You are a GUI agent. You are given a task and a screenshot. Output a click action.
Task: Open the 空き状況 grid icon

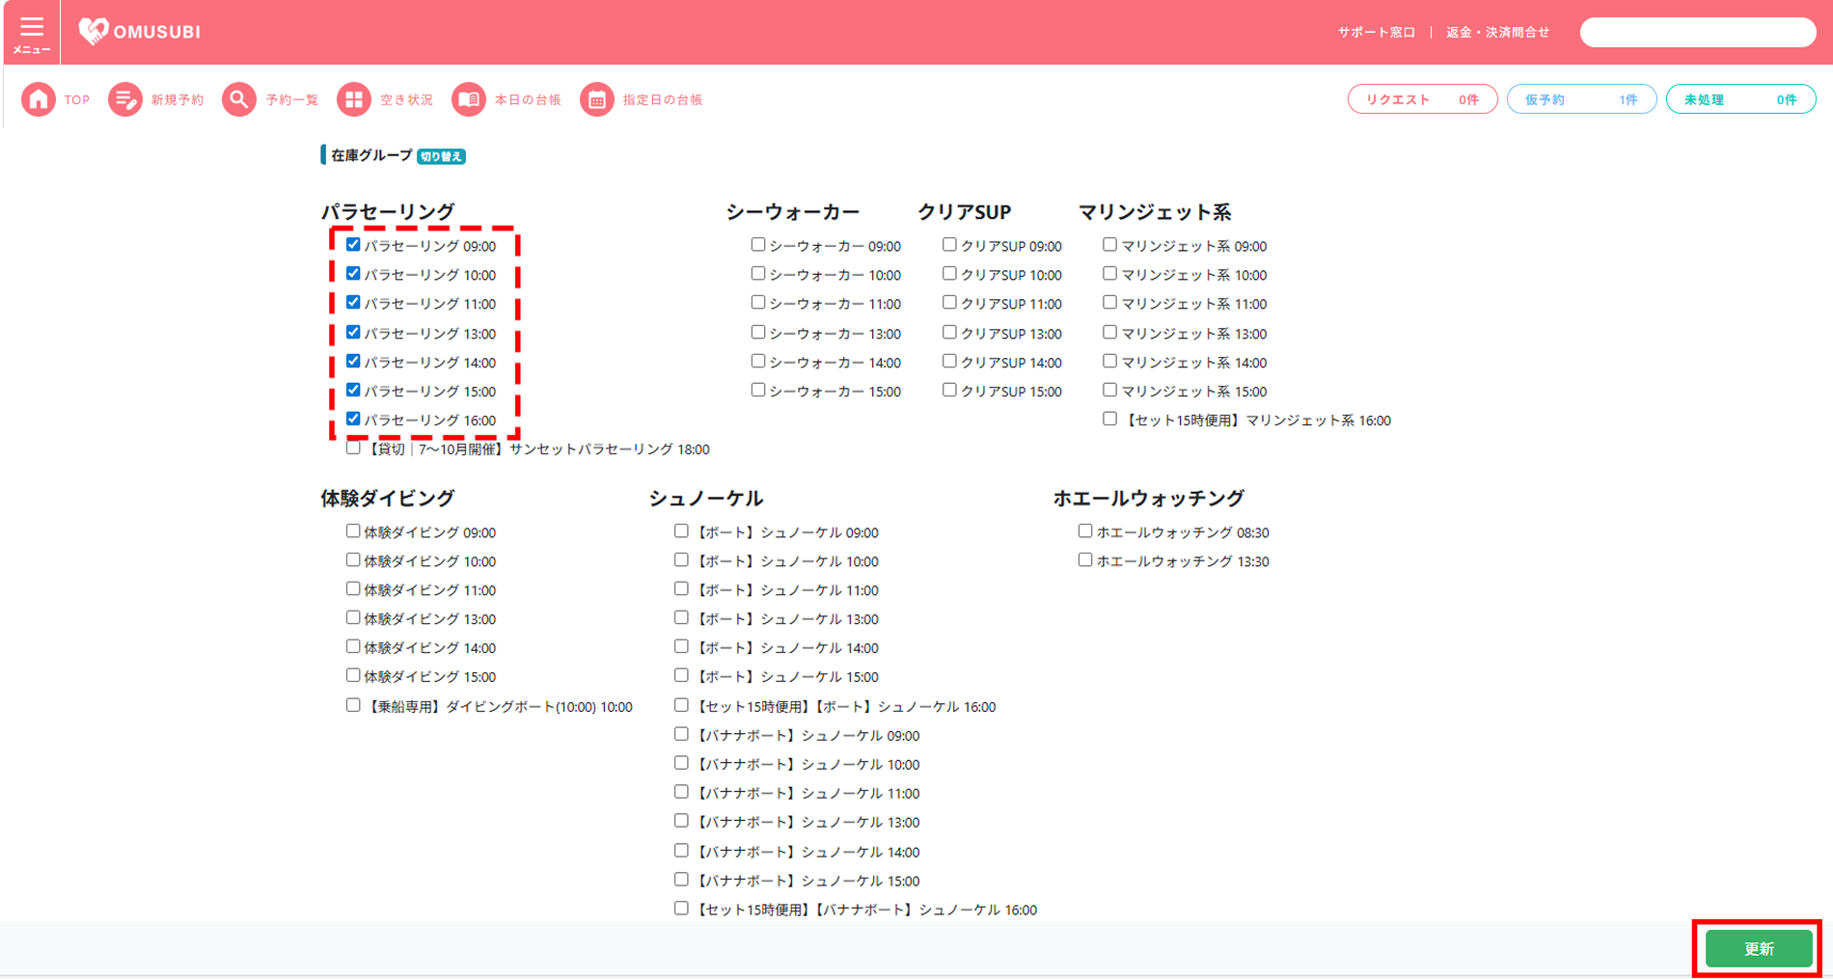point(354,99)
